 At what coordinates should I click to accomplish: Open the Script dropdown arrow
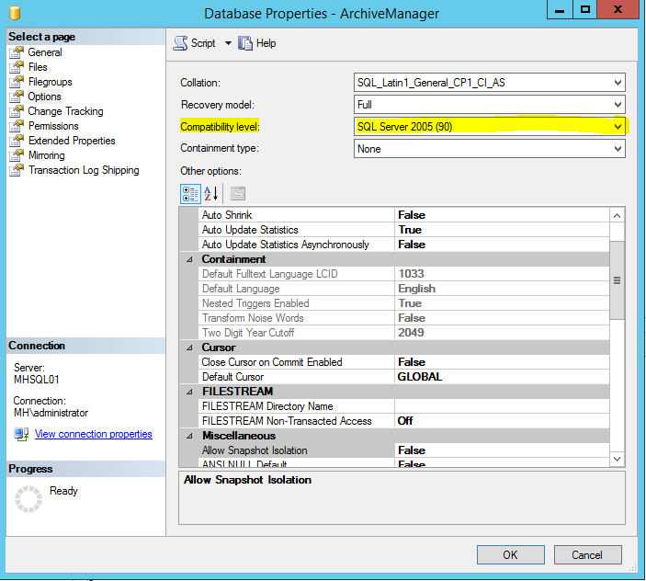pos(228,43)
